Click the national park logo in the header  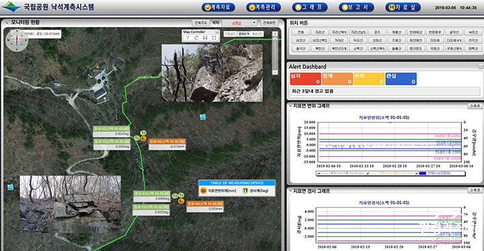(x=11, y=7)
